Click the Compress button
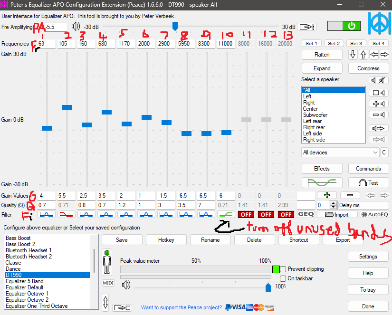The height and width of the screenshot is (315, 392). (x=369, y=68)
